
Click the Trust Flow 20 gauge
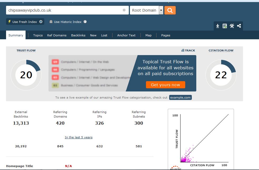pos(26,75)
